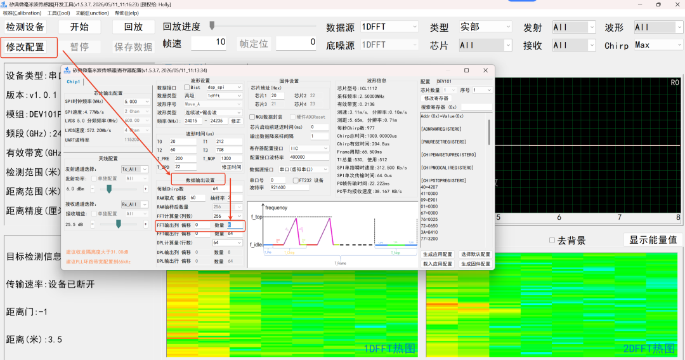Click the main window app icon in title bar
The width and height of the screenshot is (685, 360).
click(x=4, y=4)
